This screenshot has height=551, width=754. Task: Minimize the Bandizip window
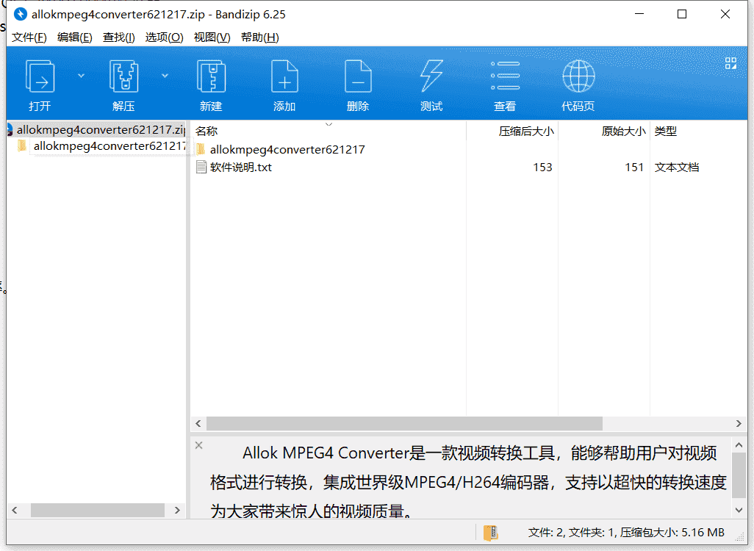[x=639, y=15]
